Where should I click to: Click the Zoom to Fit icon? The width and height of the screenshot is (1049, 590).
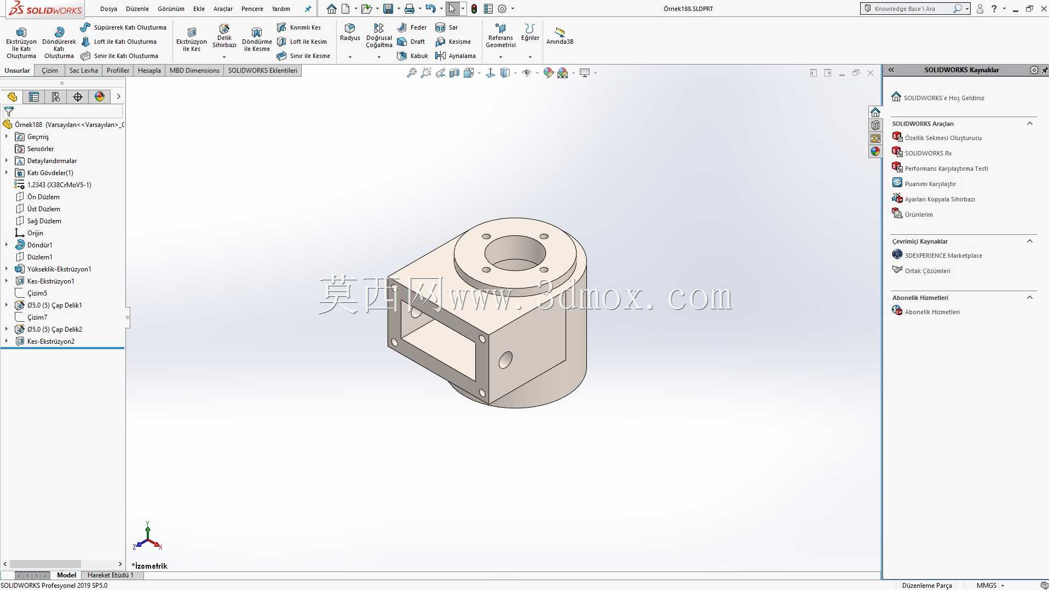(412, 73)
